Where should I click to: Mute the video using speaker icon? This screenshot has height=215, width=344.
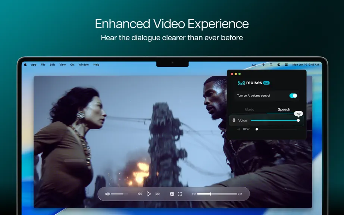click(107, 194)
